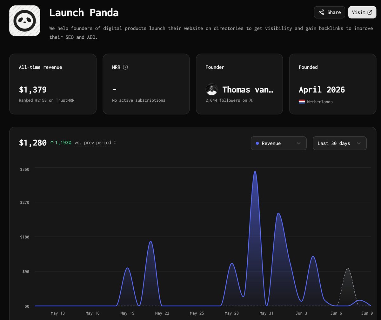Click the All-time revenue card heading

coord(40,67)
